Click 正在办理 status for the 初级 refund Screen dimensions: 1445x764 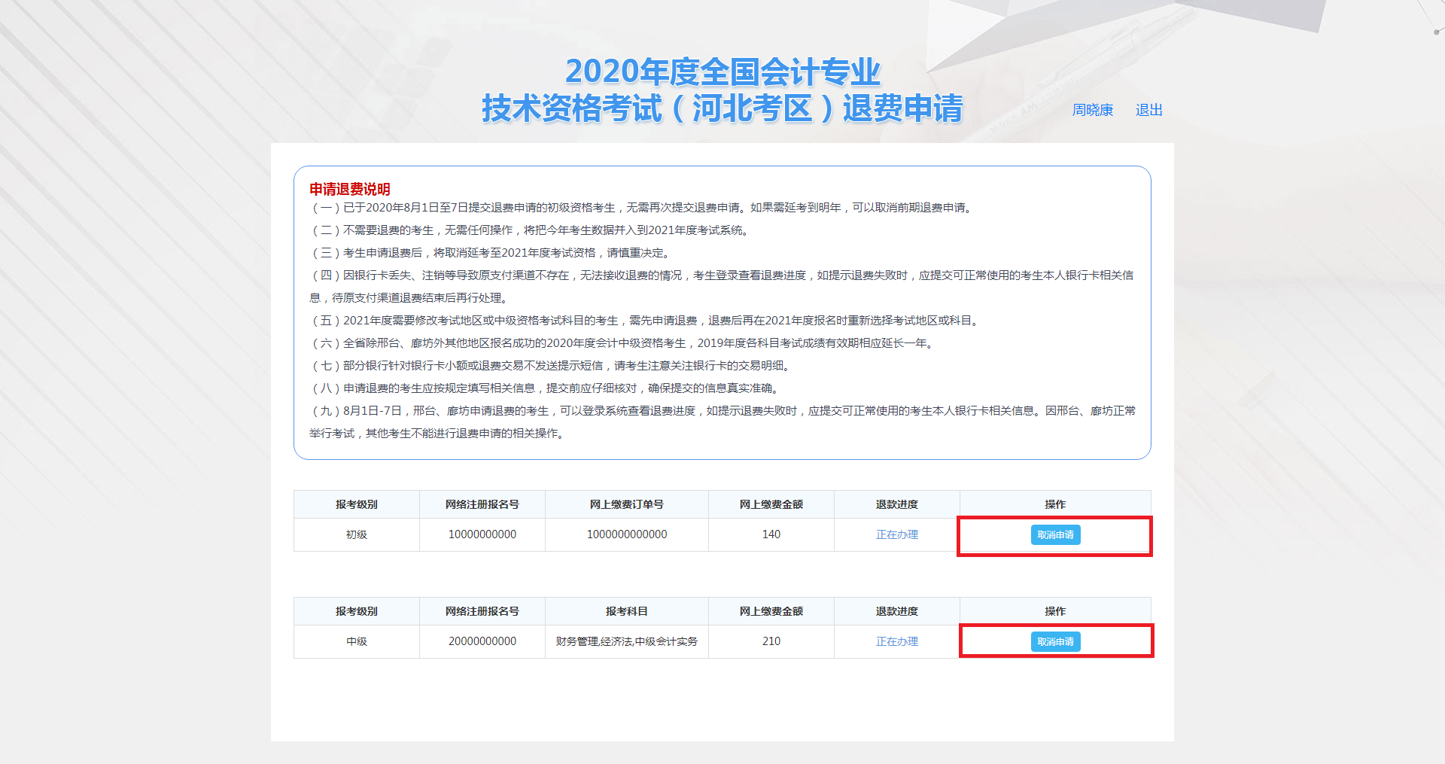coord(896,534)
